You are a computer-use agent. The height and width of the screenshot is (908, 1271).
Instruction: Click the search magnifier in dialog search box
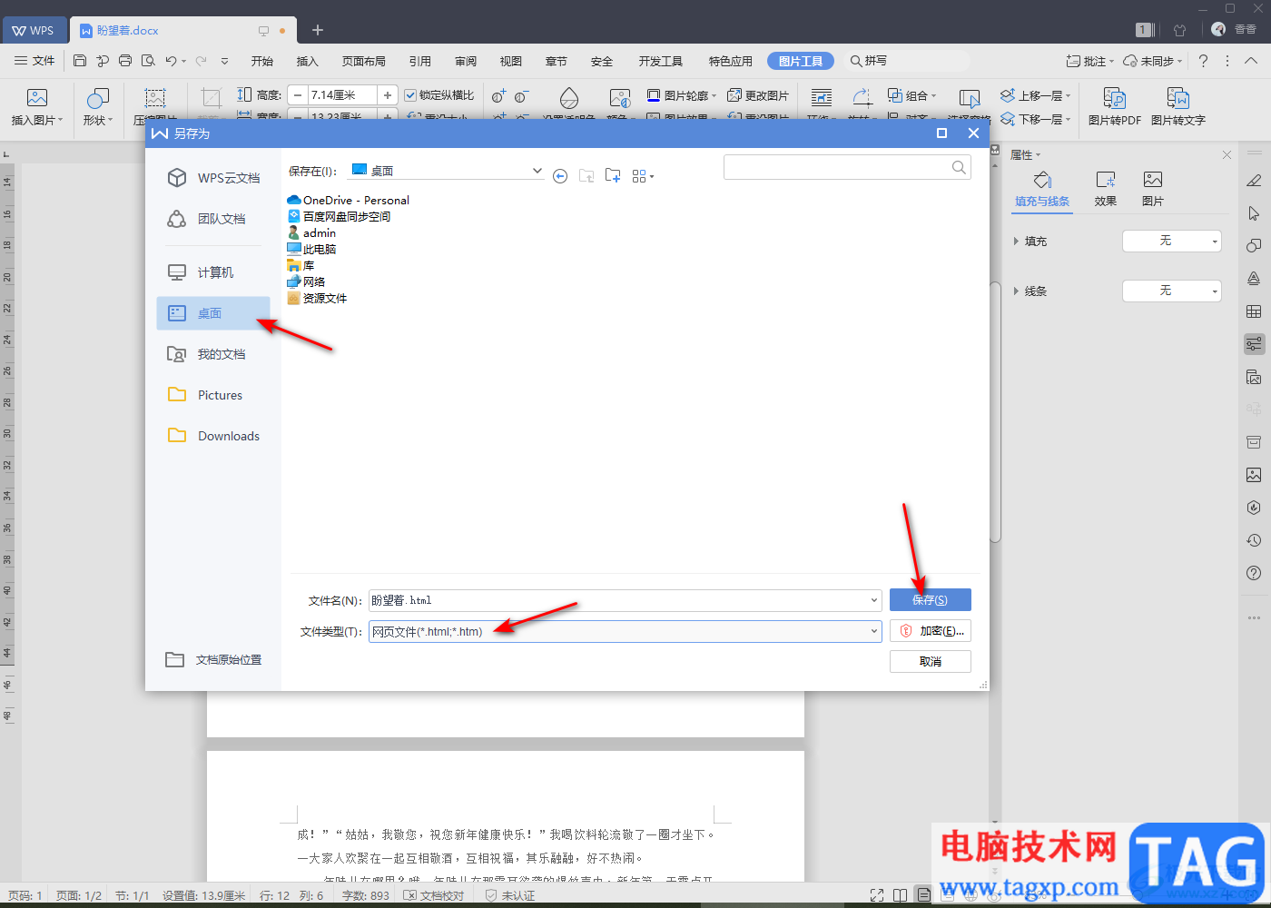click(x=959, y=167)
